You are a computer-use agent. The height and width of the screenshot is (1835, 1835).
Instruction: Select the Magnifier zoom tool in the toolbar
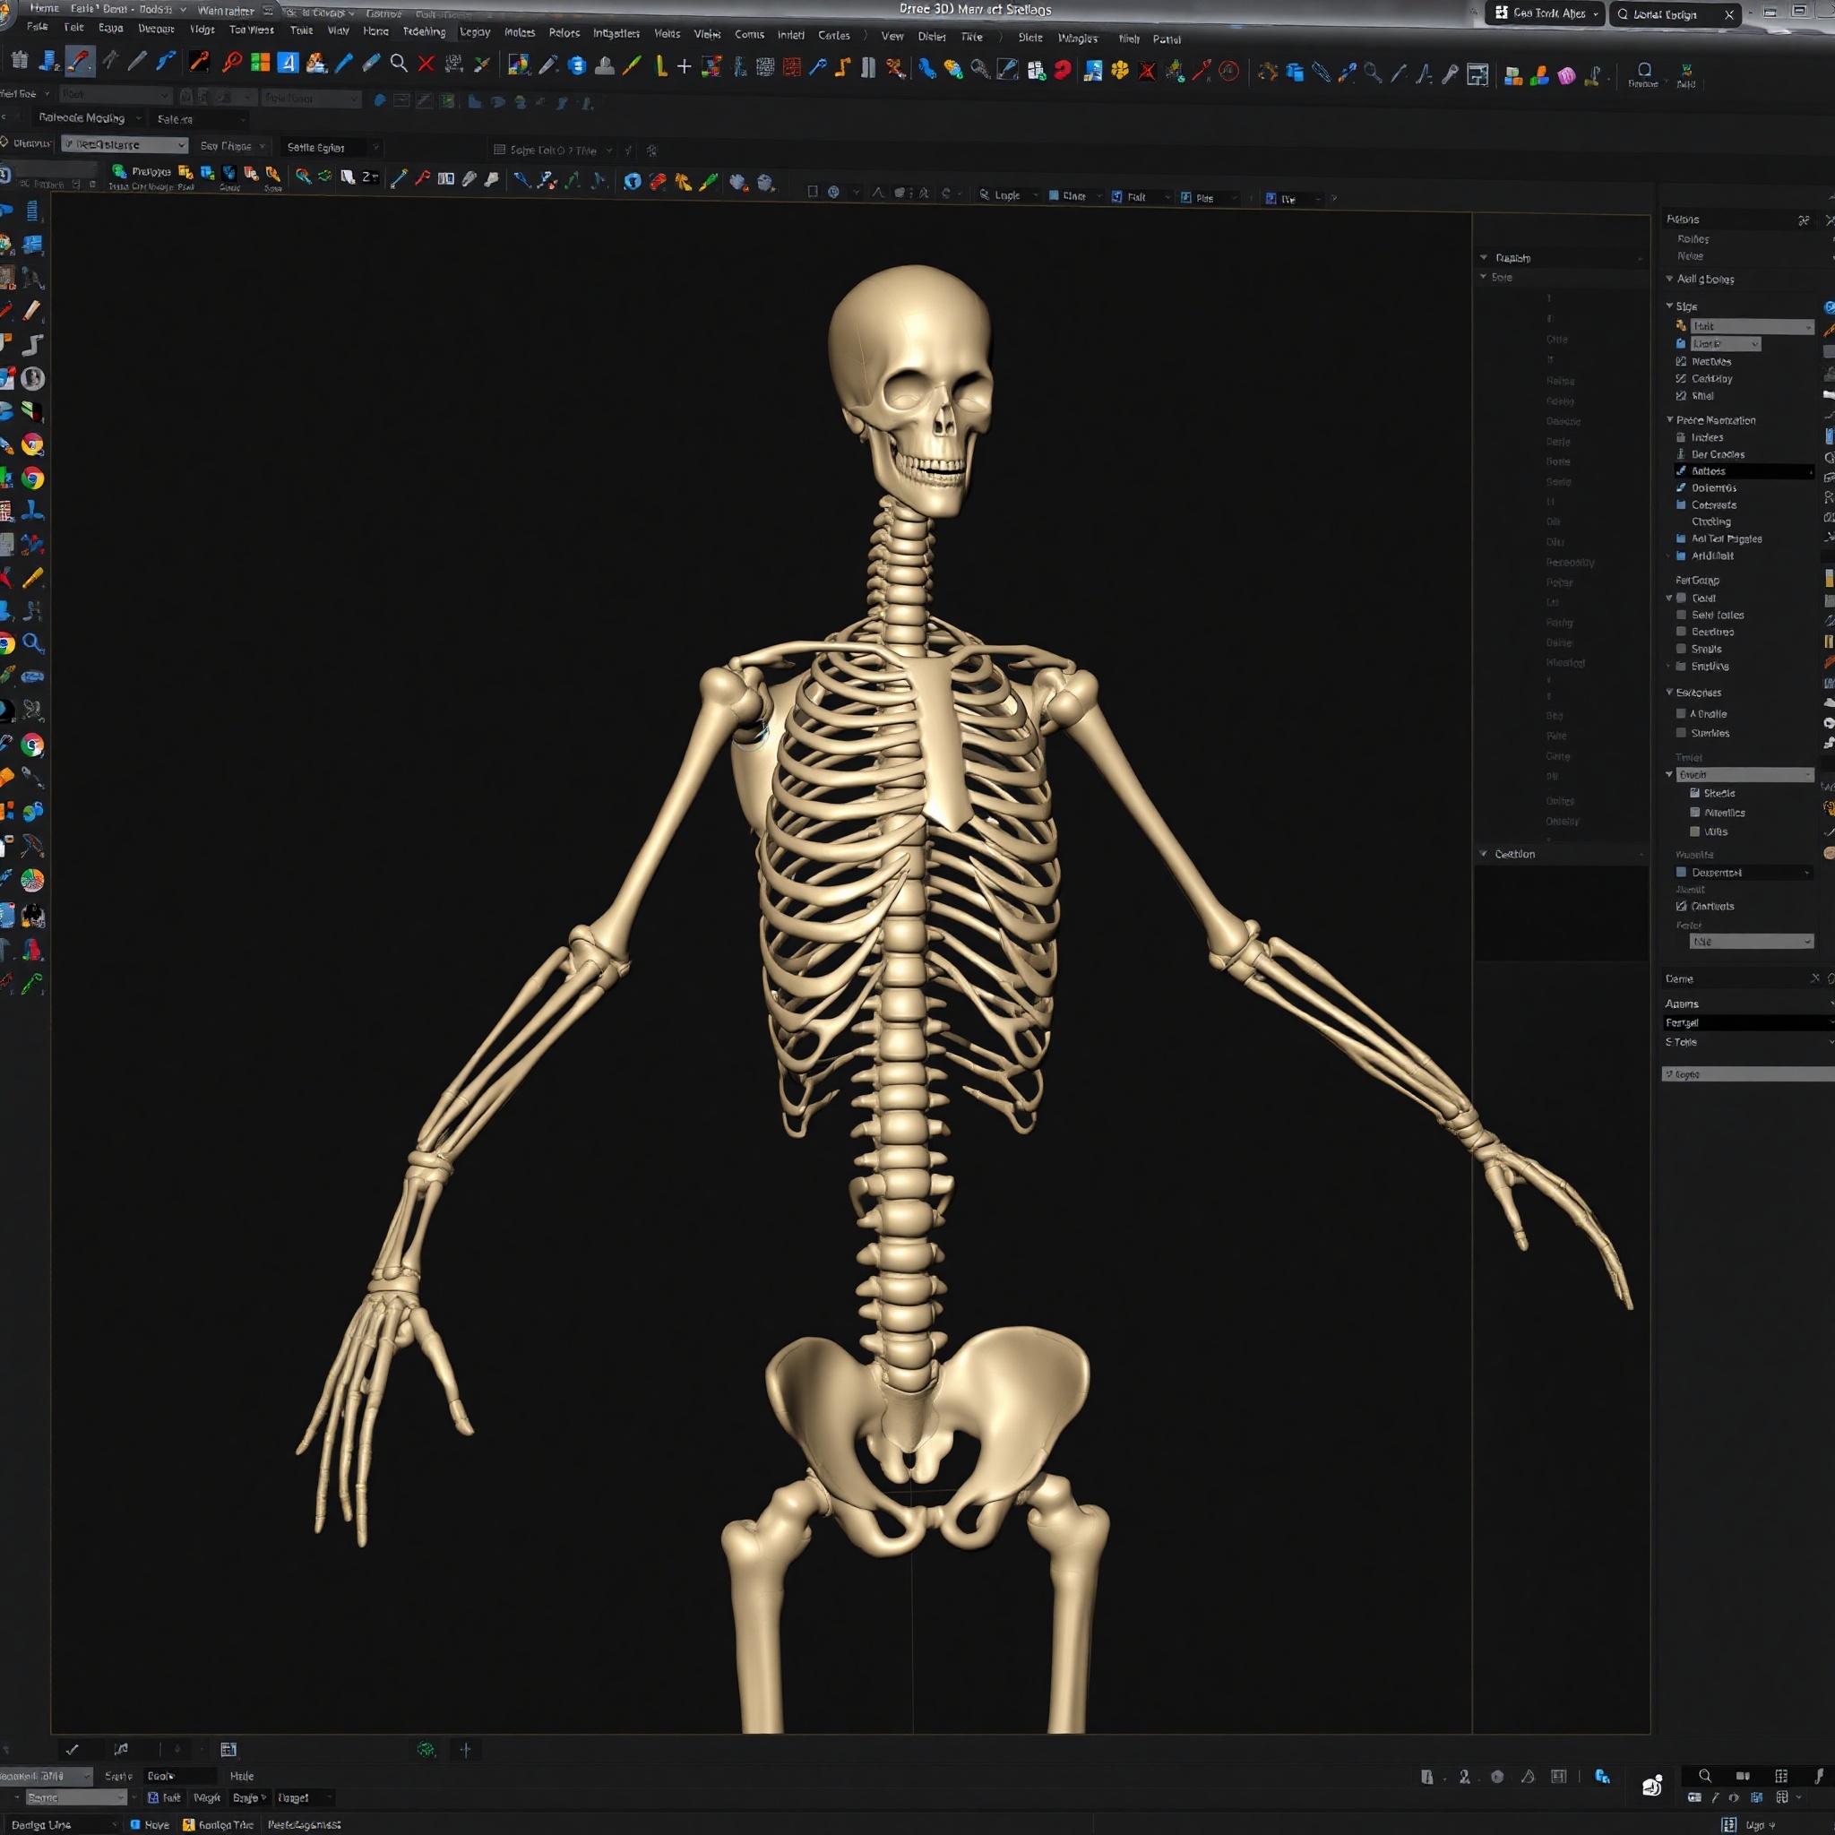tap(399, 64)
